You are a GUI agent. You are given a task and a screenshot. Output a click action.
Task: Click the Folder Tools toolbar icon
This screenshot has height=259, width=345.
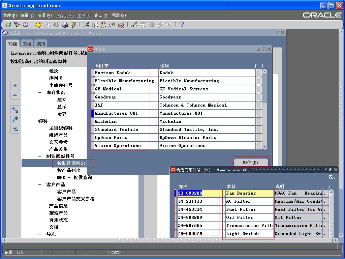click(x=169, y=25)
